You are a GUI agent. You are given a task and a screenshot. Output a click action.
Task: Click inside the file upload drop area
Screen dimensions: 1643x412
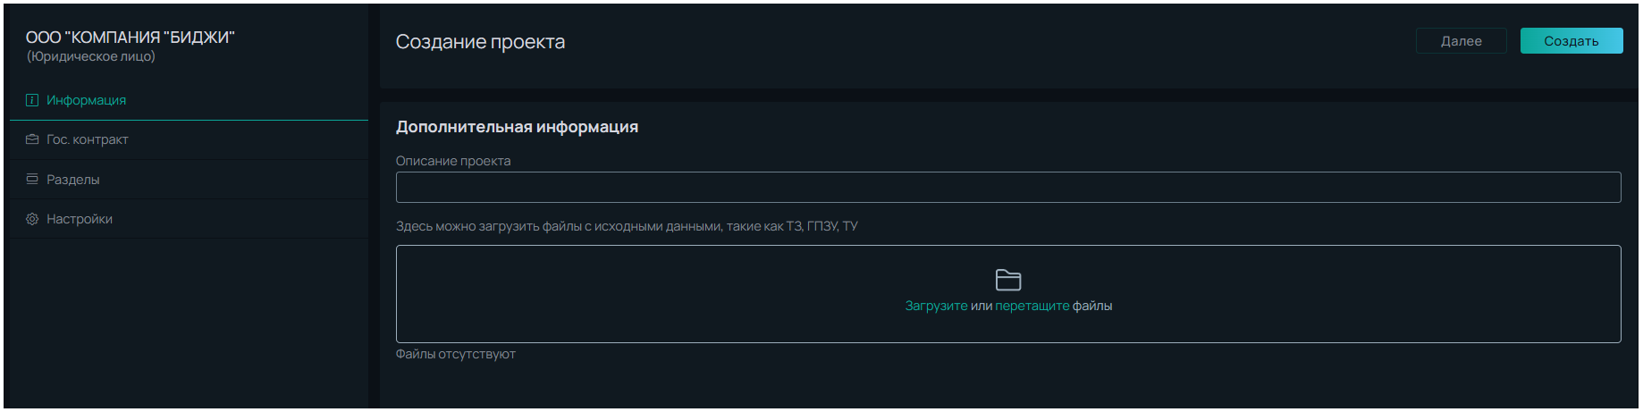pyautogui.click(x=1008, y=294)
